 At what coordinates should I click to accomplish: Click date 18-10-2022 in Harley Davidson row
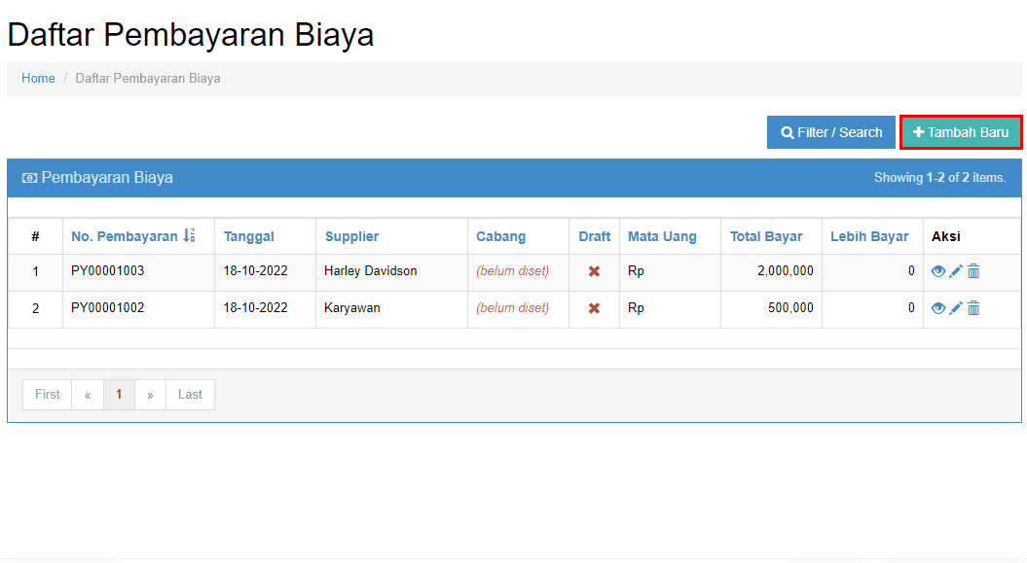click(255, 270)
